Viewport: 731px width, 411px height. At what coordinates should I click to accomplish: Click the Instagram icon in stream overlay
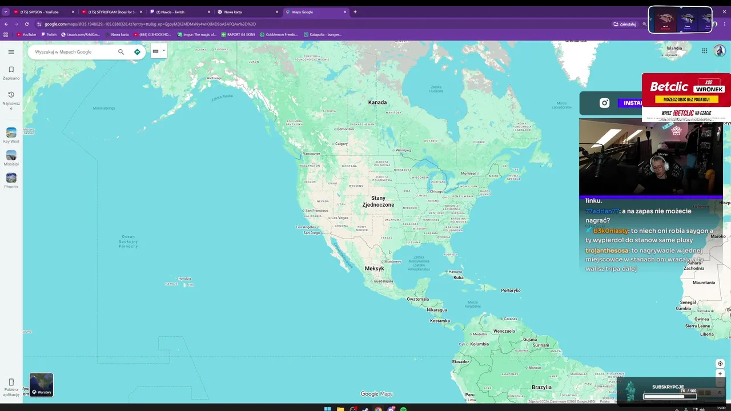click(x=604, y=103)
